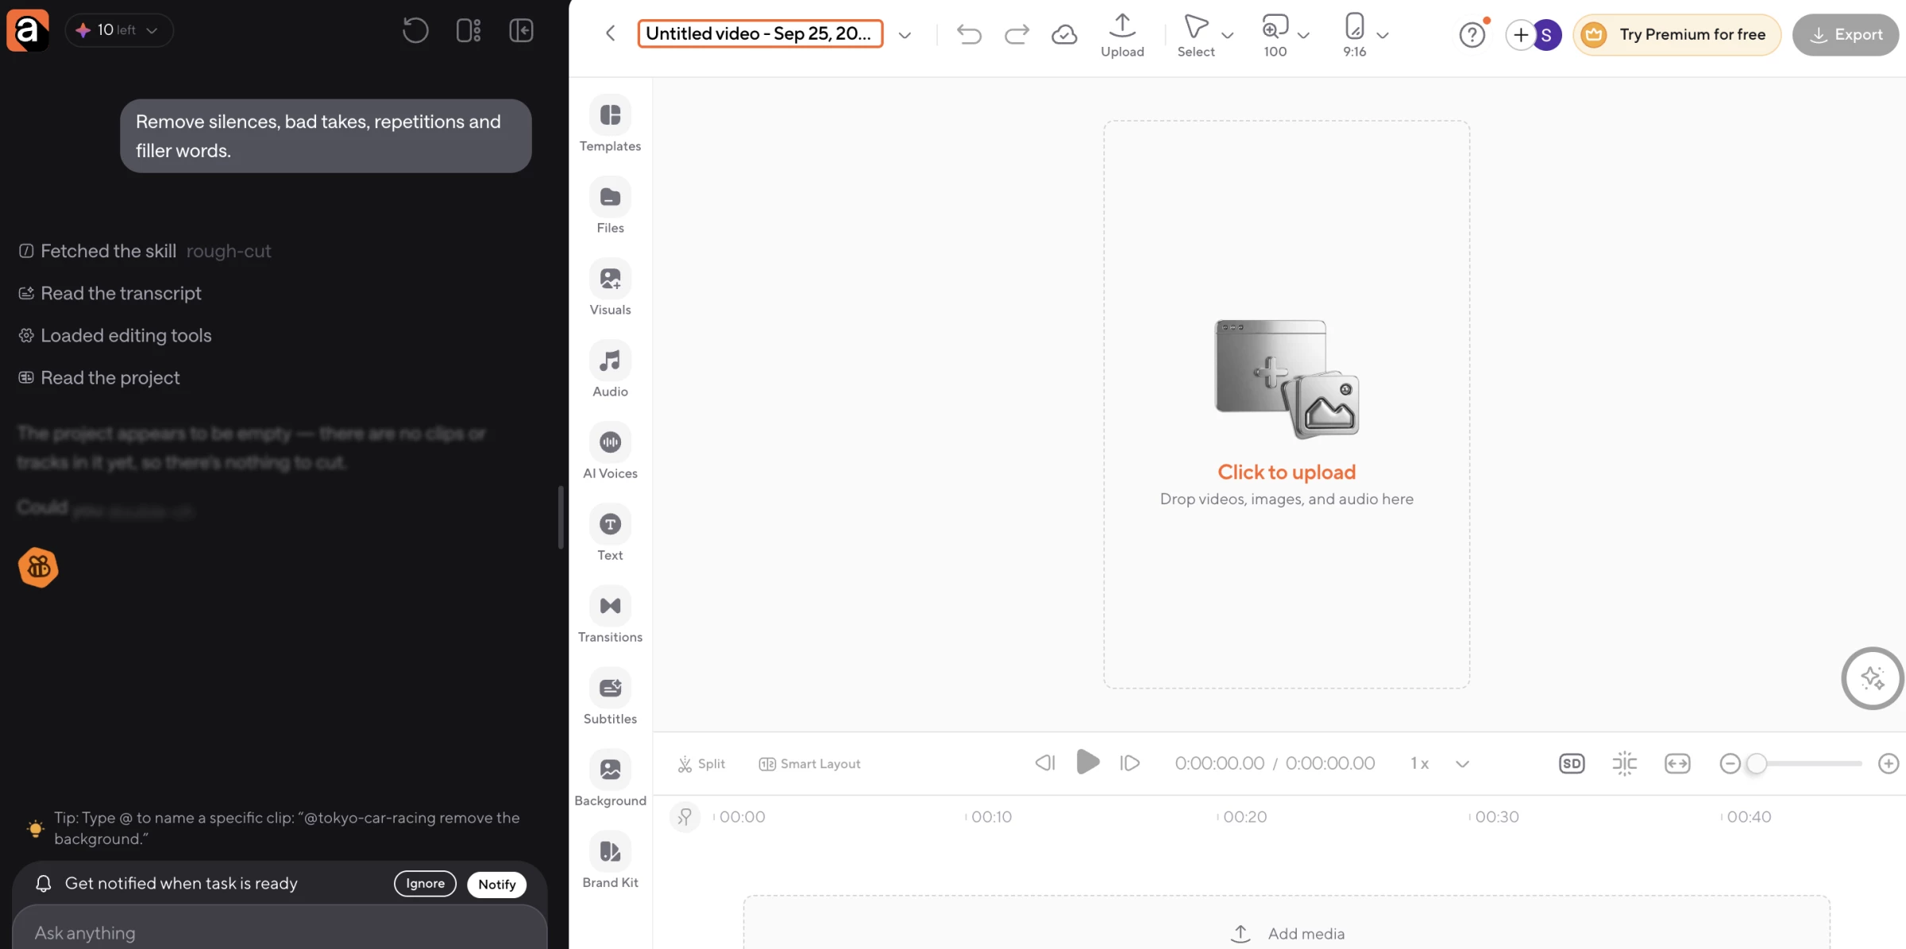The width and height of the screenshot is (1906, 949).
Task: Open the Visuals panel
Action: pos(610,287)
